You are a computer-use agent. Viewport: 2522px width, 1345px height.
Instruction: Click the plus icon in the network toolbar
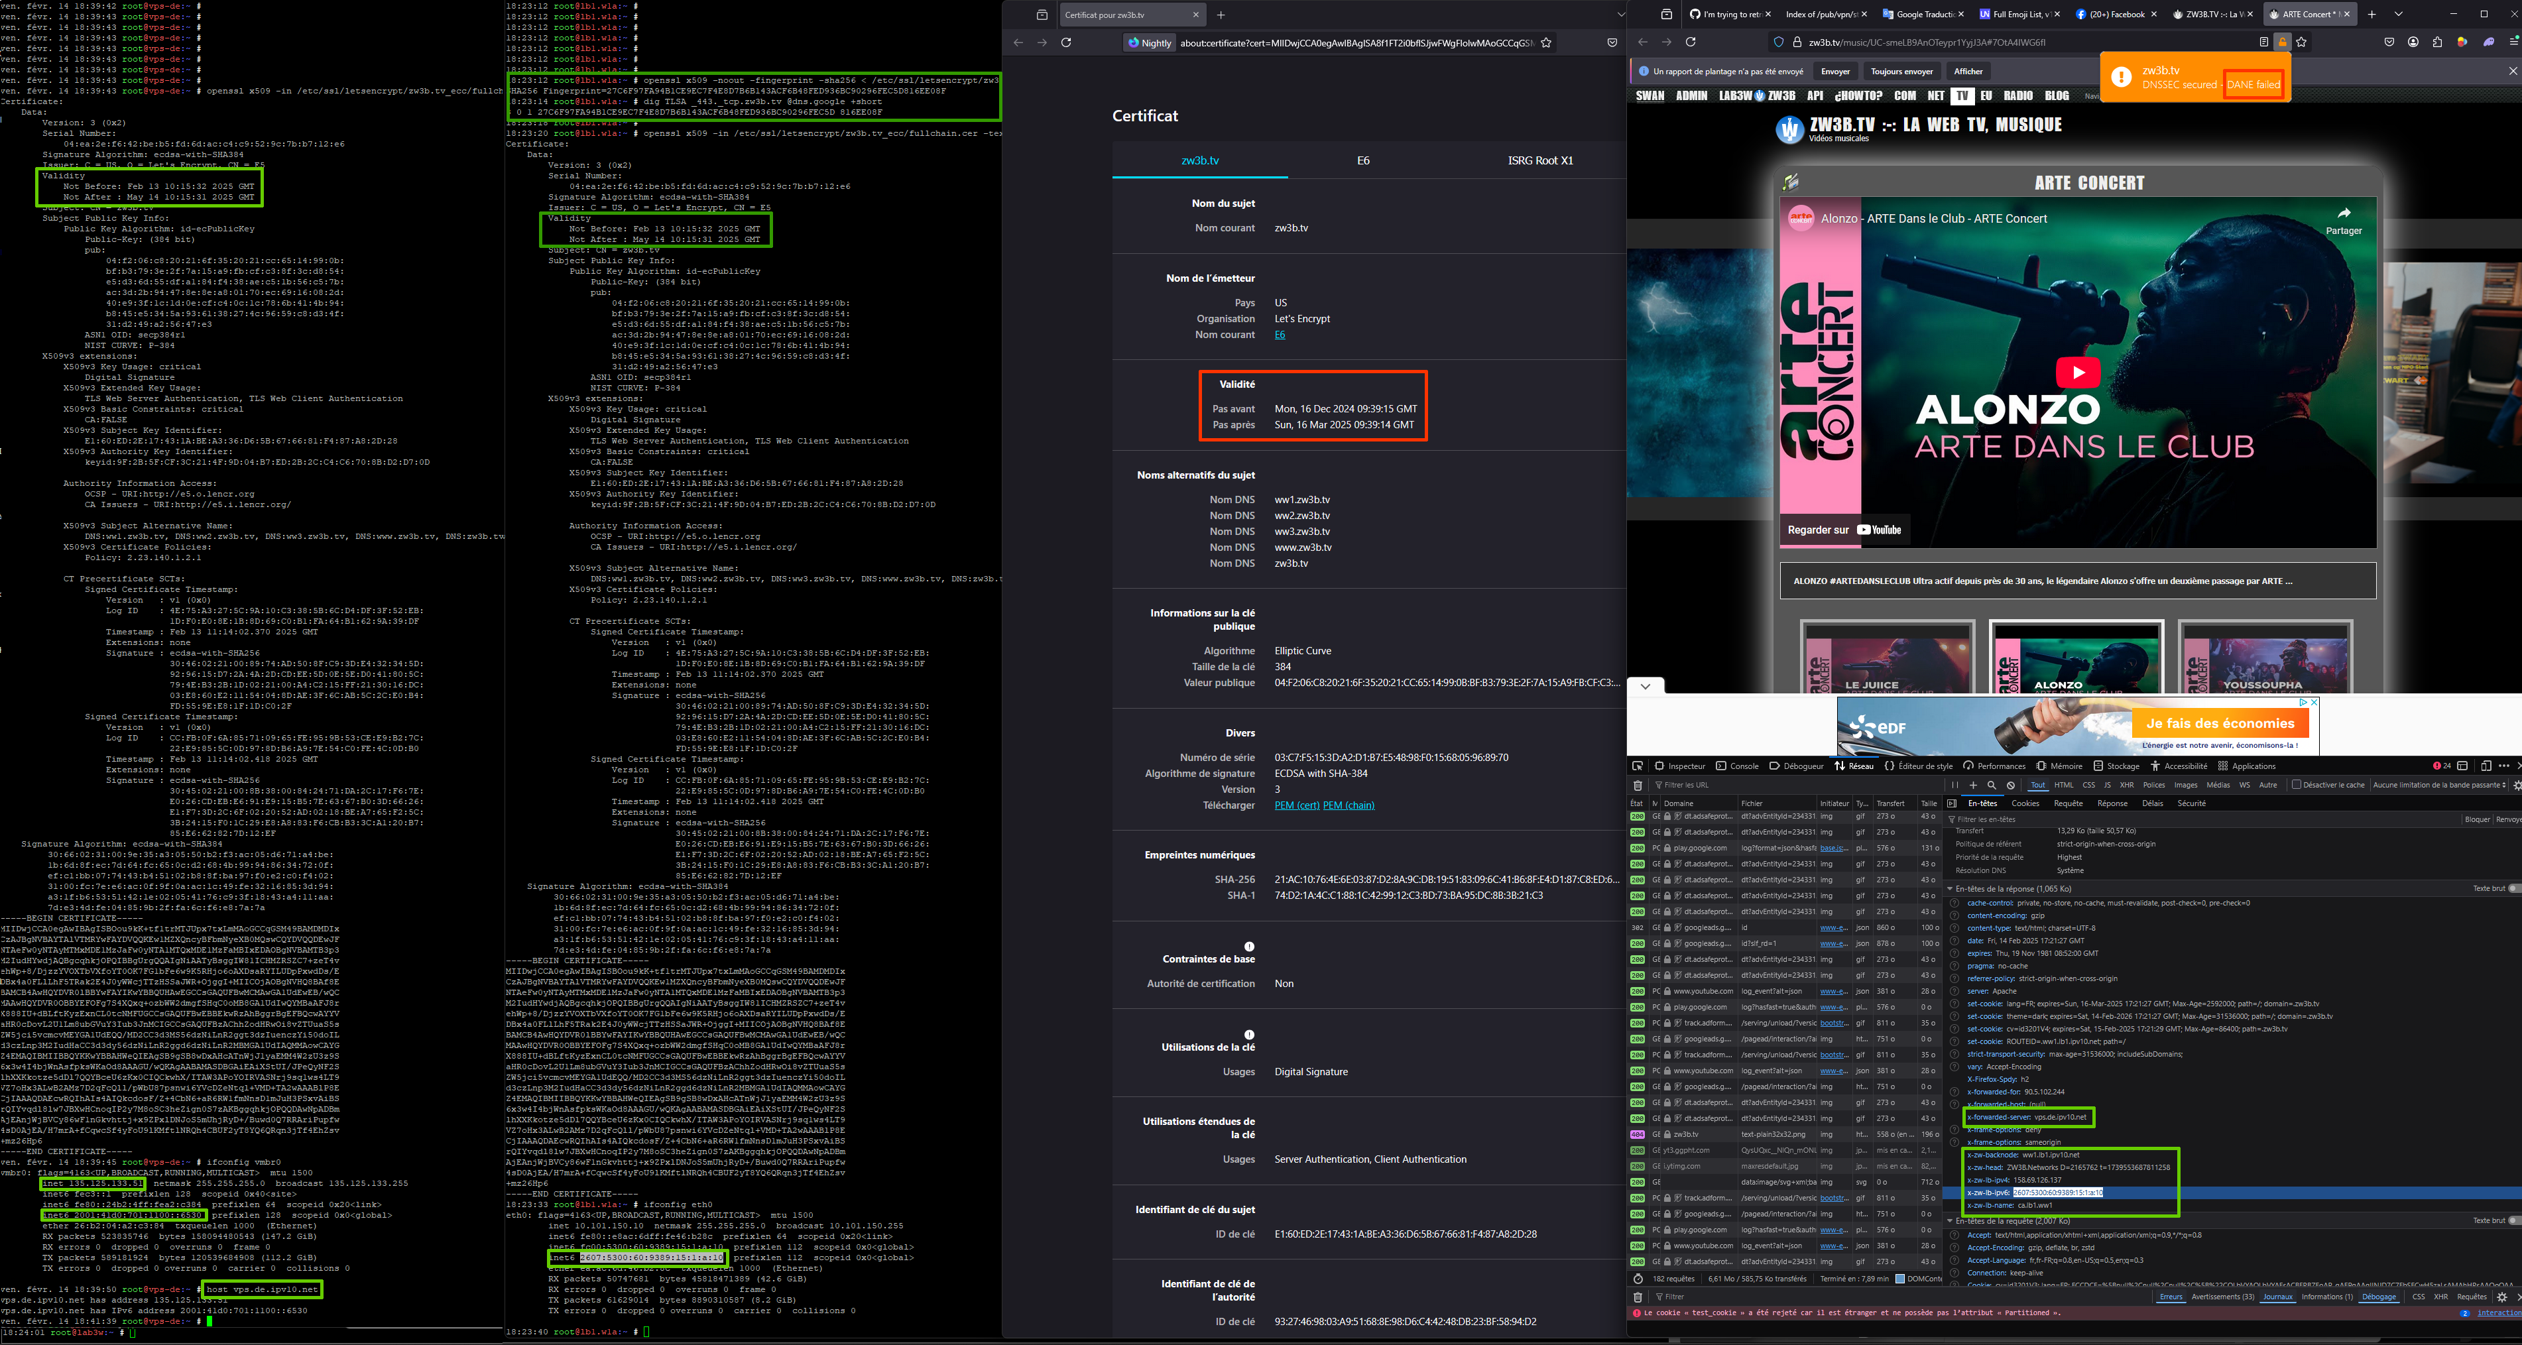1973,785
